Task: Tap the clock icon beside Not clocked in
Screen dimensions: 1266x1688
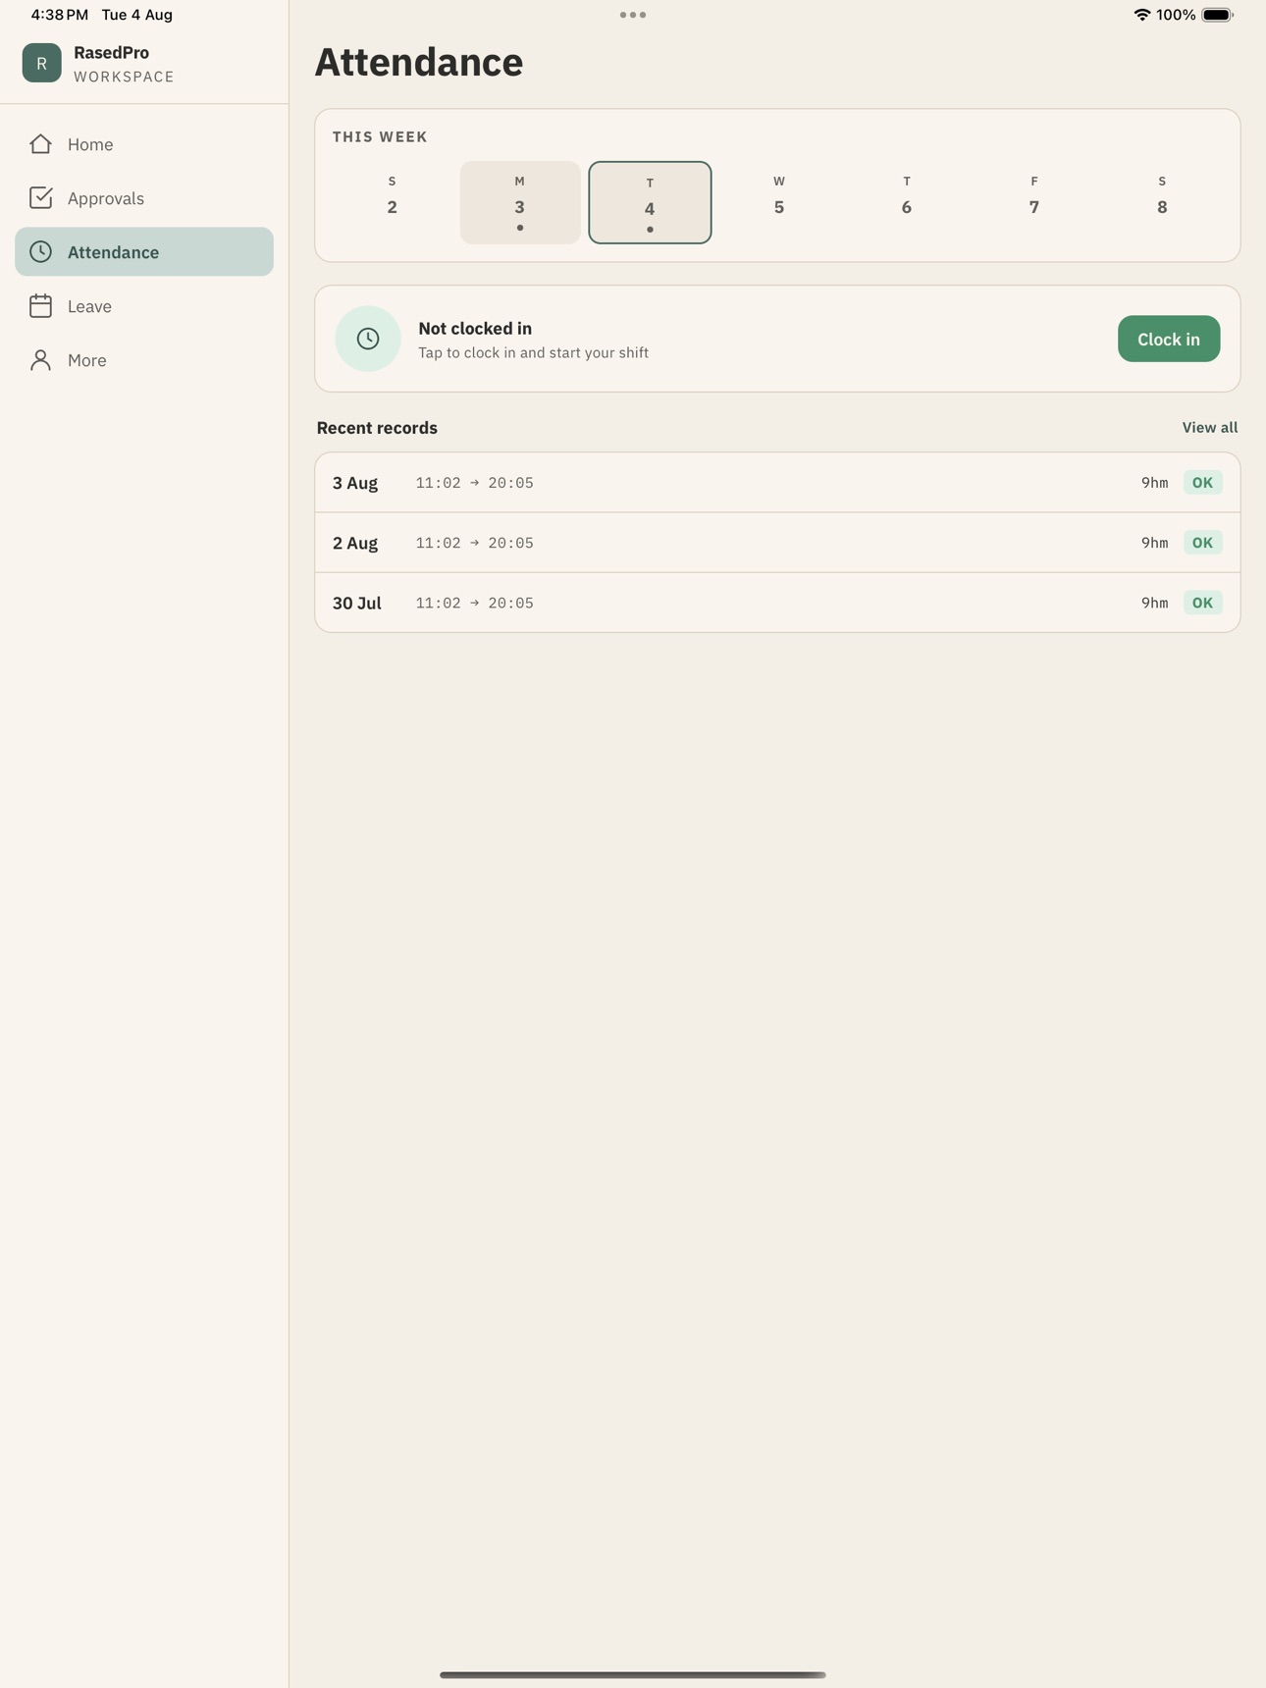Action: 368,339
